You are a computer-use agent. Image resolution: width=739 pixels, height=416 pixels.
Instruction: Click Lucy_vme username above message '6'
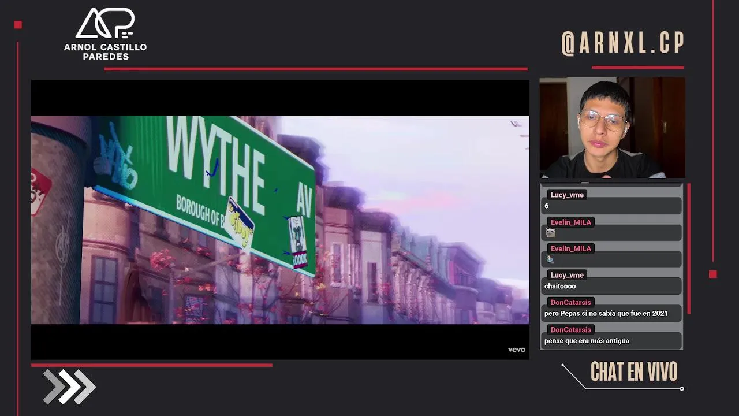(x=567, y=195)
